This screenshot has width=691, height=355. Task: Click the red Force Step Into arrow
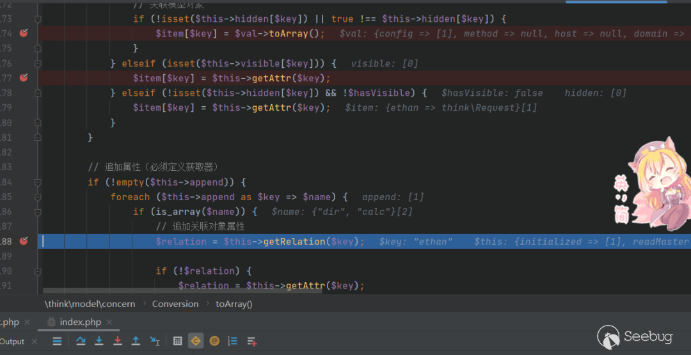coord(118,341)
